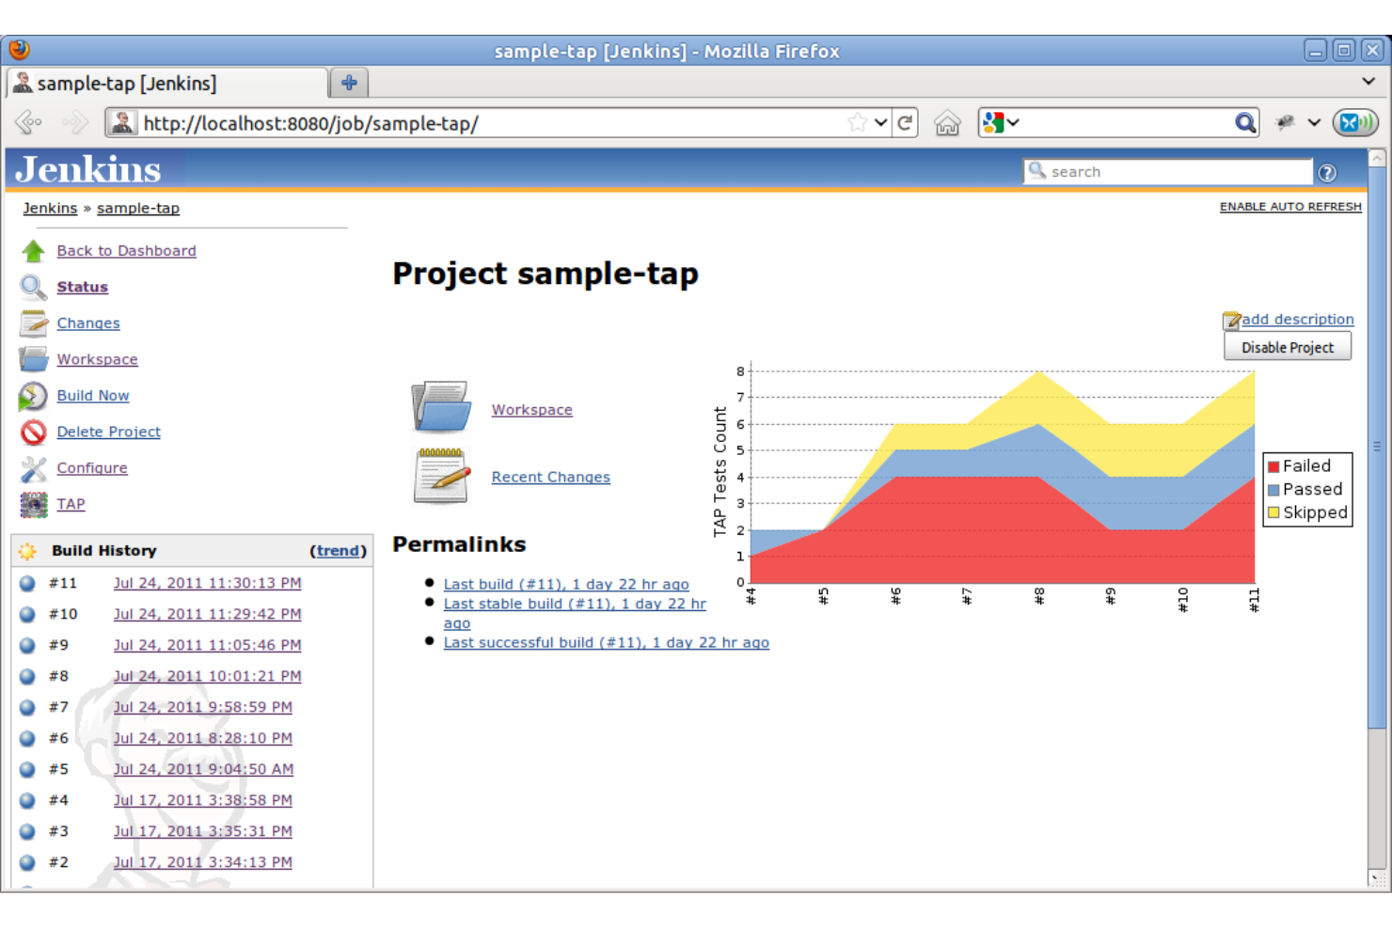
Task: Click the Build Now clock icon
Action: (x=33, y=396)
